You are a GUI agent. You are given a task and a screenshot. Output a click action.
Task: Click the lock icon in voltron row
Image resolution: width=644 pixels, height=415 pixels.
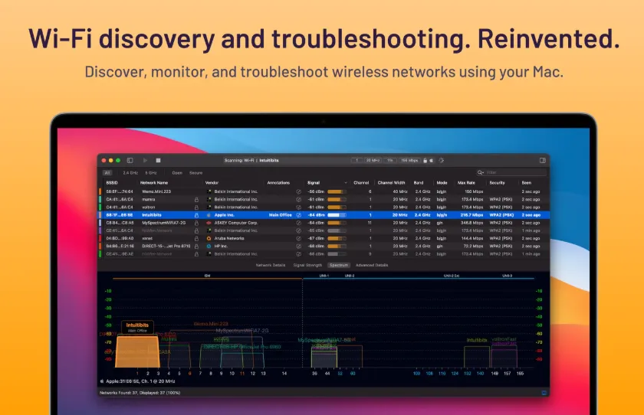196,207
